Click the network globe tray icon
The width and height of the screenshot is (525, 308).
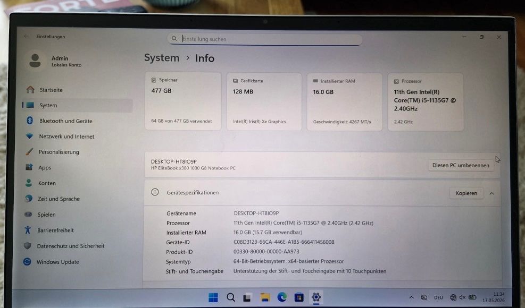point(453,297)
